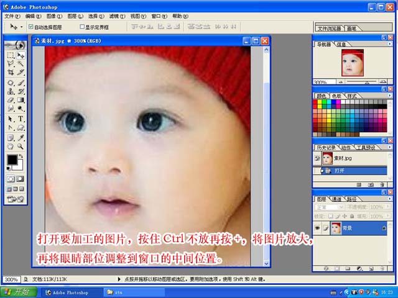Select the Blur tool
The image size is (398, 298).
(x=11, y=109)
